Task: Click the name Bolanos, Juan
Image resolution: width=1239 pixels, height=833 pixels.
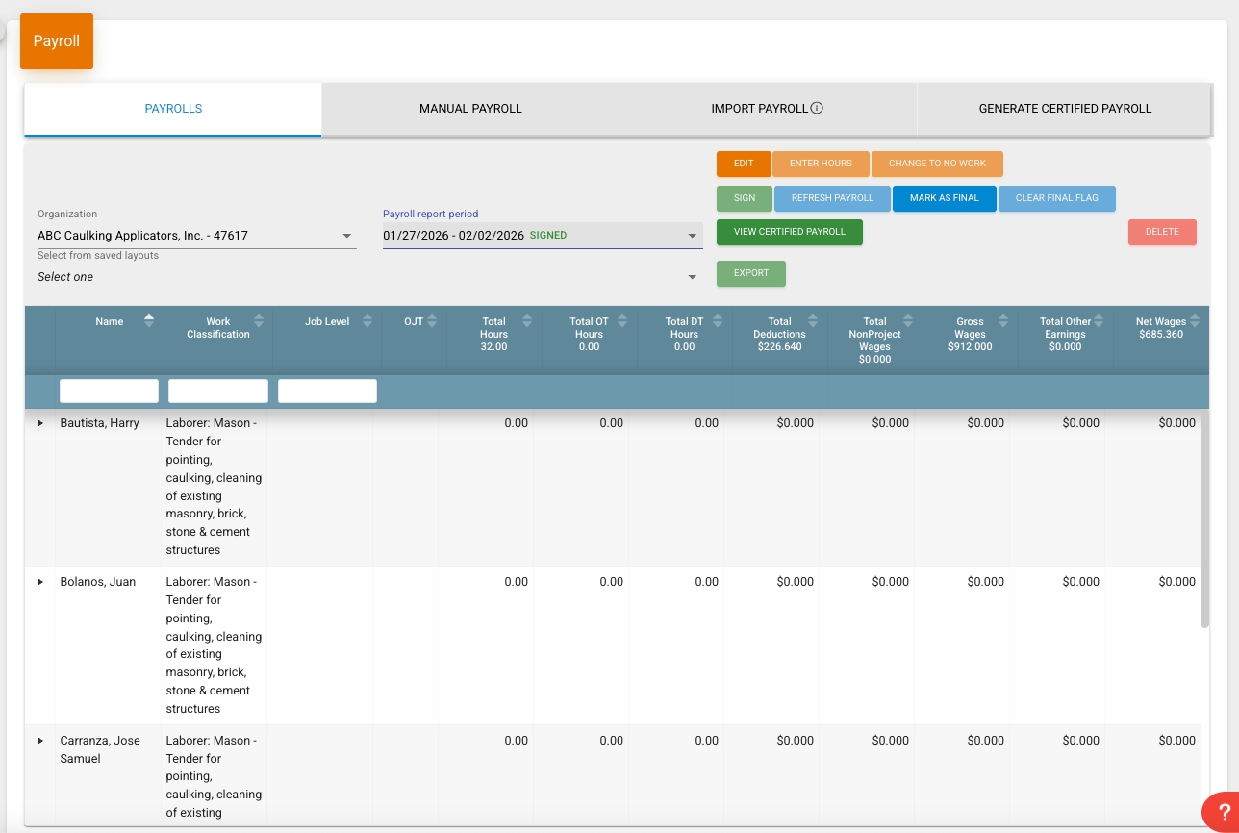Action: pyautogui.click(x=97, y=582)
